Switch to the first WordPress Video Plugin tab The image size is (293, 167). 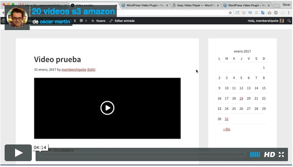click(145, 5)
